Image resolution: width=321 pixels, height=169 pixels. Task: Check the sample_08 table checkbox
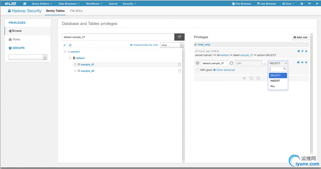tap(75, 71)
